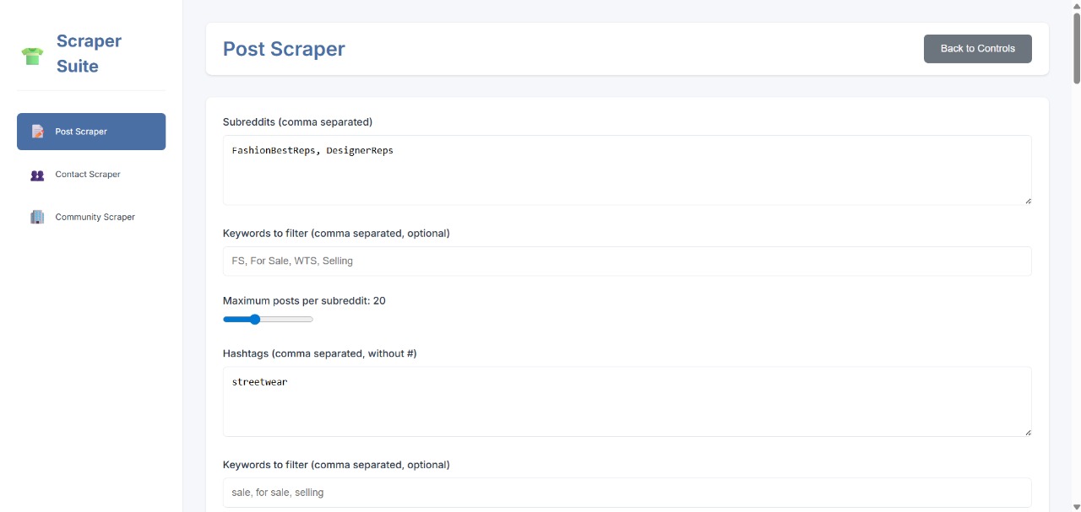Click the resize handle of Subreddits textarea
Viewport: 1081px width, 512px height.
[x=1028, y=201]
